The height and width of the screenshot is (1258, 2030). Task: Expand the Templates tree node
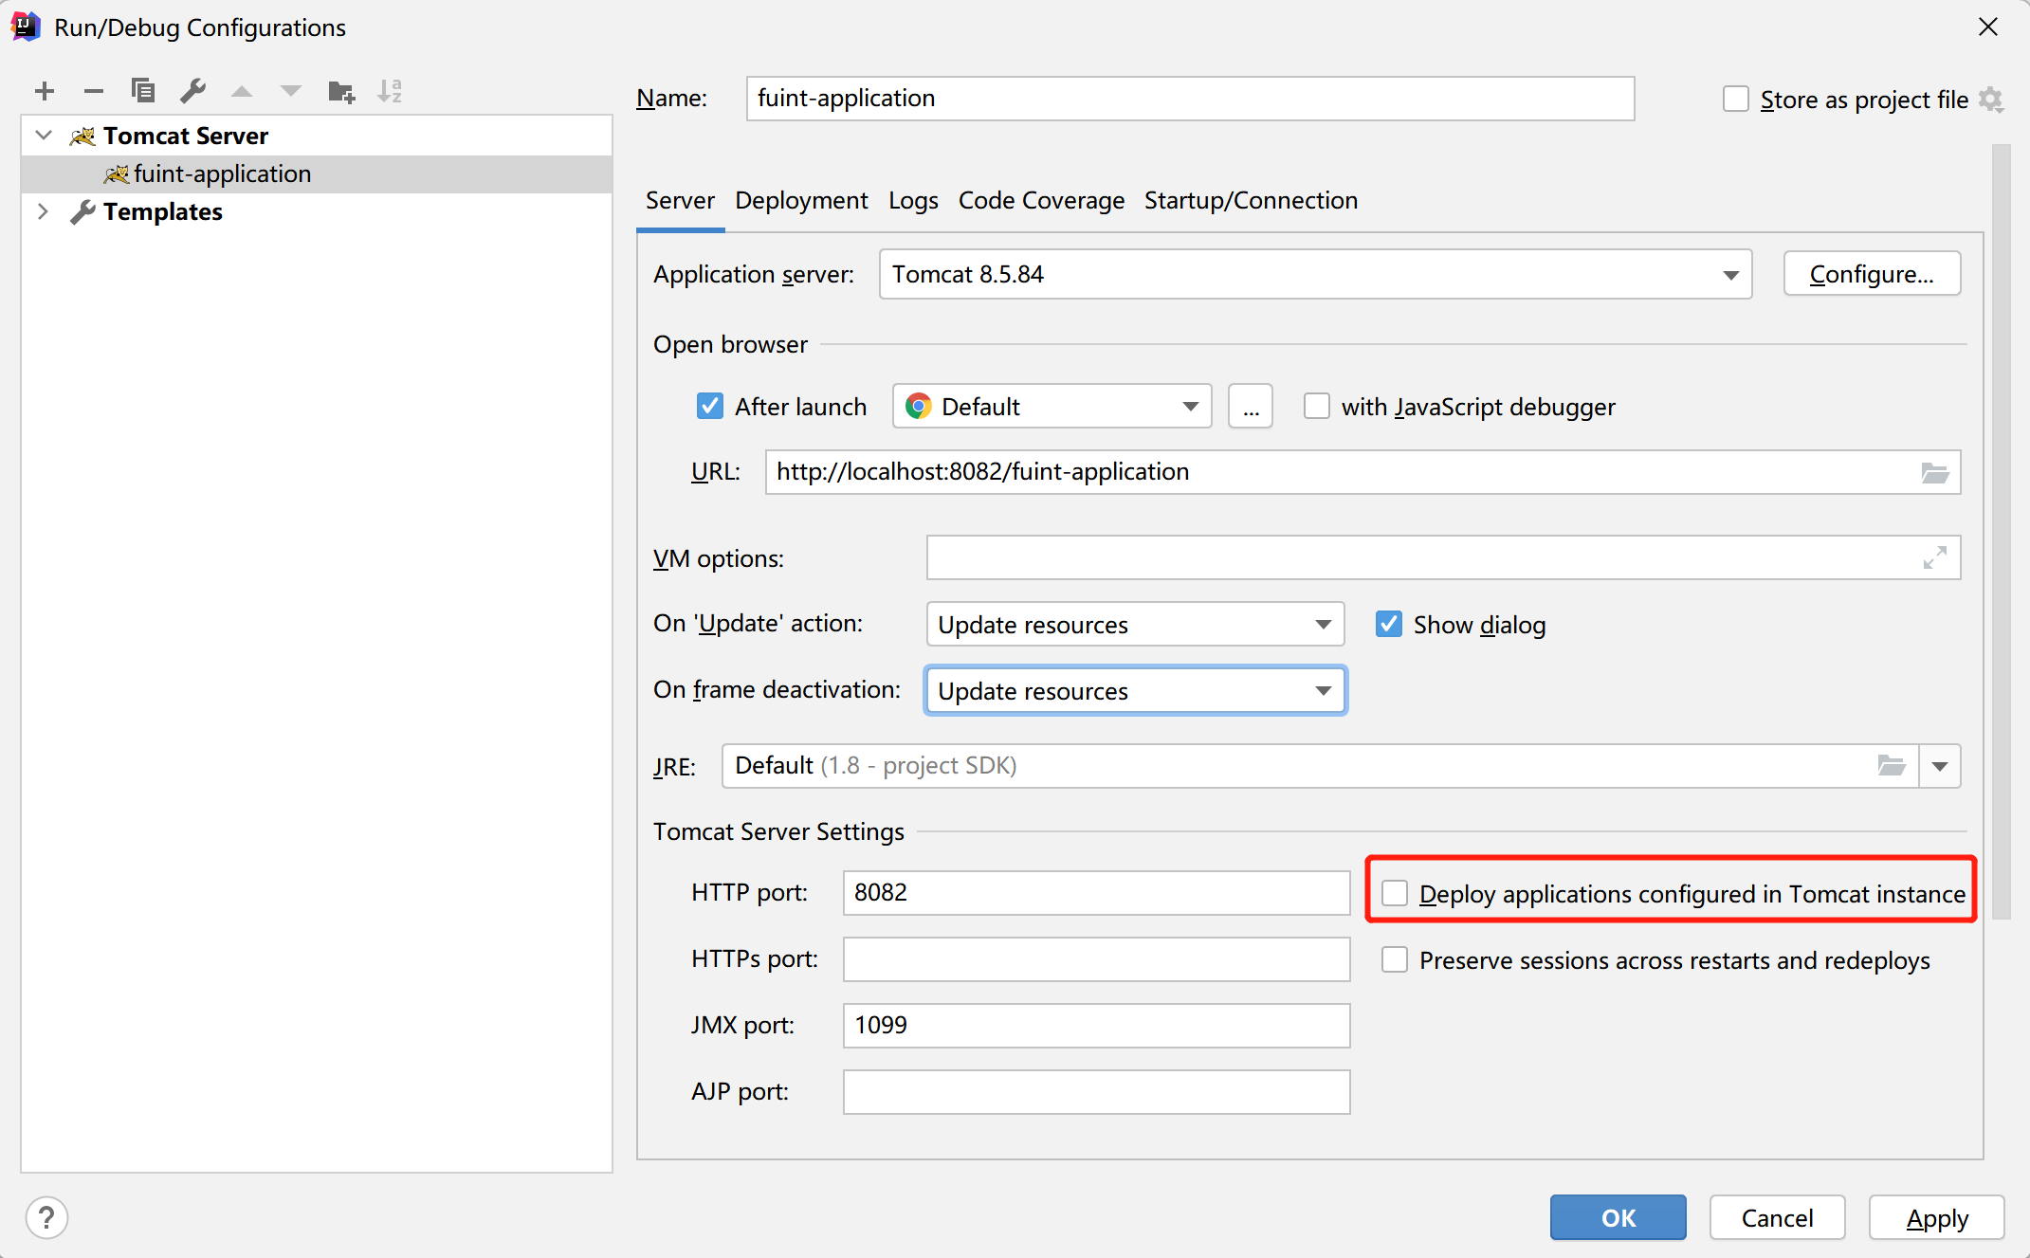pos(44,211)
